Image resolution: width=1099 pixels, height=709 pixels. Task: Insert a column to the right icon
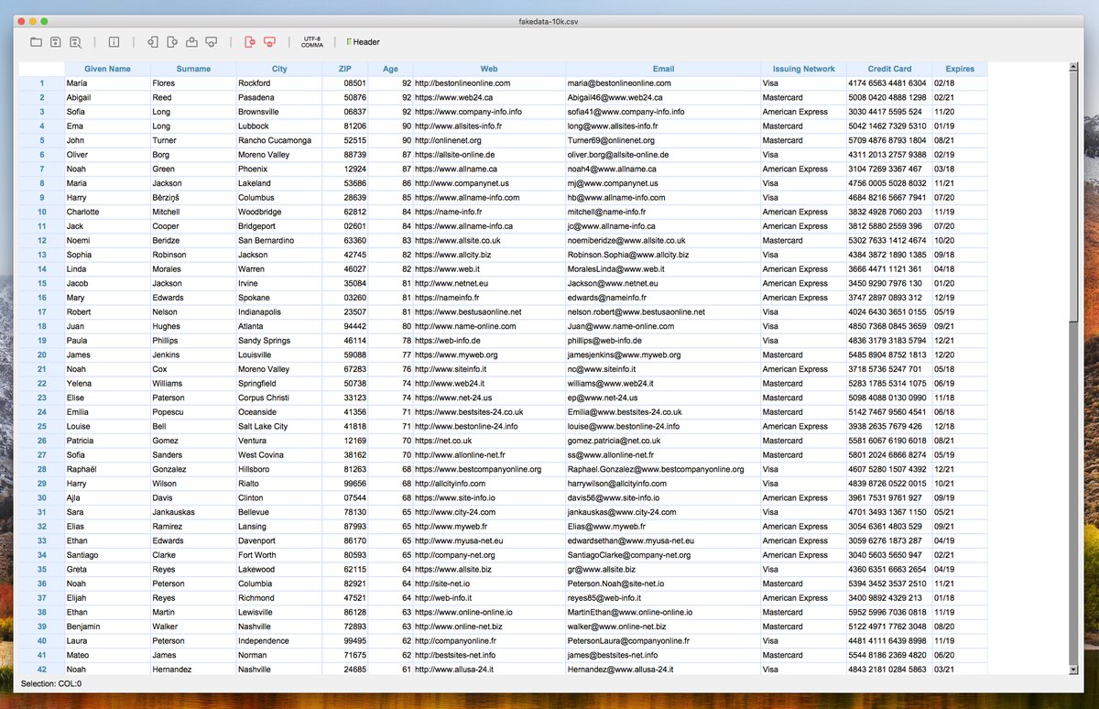click(173, 42)
